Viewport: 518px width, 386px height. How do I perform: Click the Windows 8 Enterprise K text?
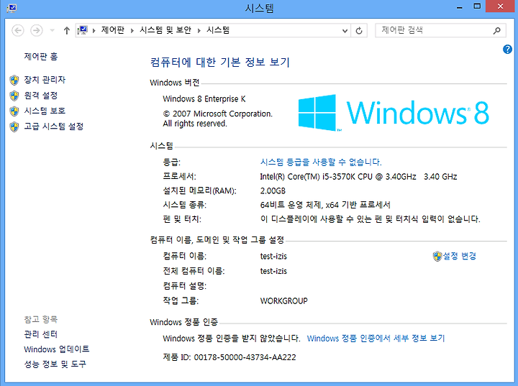coord(204,98)
